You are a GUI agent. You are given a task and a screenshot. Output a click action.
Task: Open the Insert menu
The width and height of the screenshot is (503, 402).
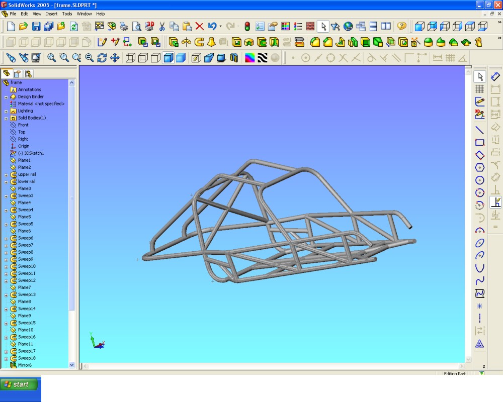[x=51, y=14]
